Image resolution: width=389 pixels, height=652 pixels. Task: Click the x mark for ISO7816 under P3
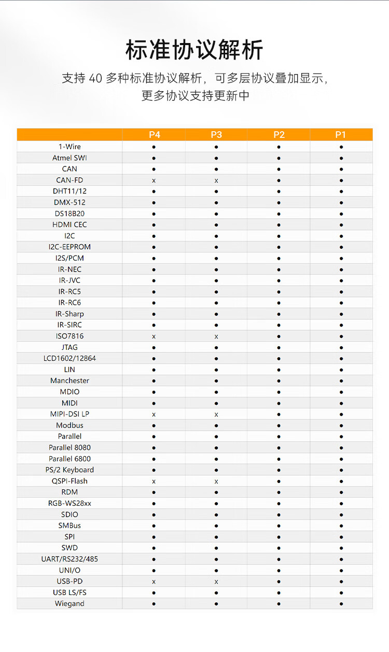216,336
